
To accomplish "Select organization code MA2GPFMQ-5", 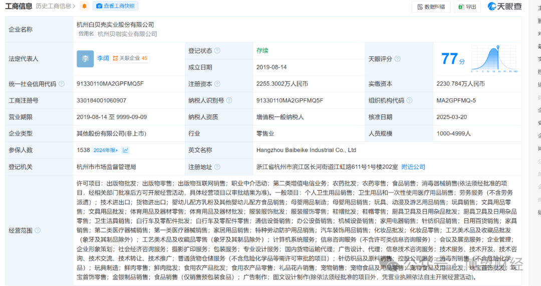I will pyautogui.click(x=456, y=100).
